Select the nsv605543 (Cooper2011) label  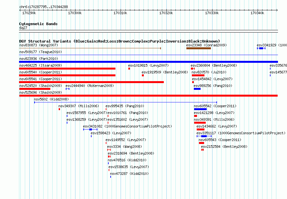pos(220,140)
